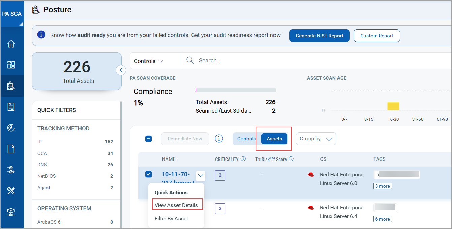The width and height of the screenshot is (452, 229).
Task: Click the 31-60 scan age label
Action: point(418,119)
